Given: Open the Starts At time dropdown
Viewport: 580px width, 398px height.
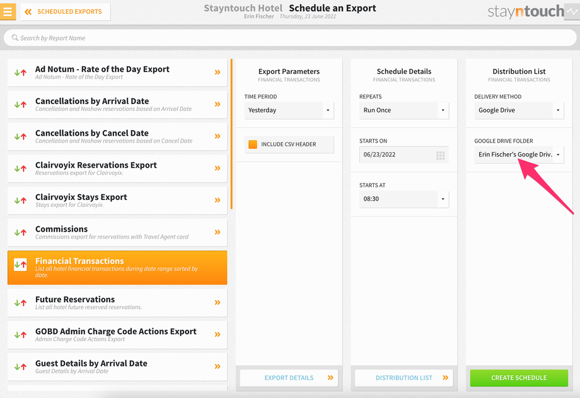Looking at the screenshot, I should [404, 199].
